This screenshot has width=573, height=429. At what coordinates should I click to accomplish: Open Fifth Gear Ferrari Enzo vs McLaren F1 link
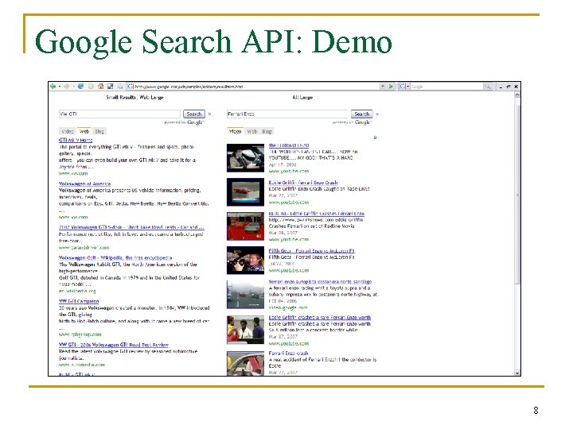coord(311,251)
